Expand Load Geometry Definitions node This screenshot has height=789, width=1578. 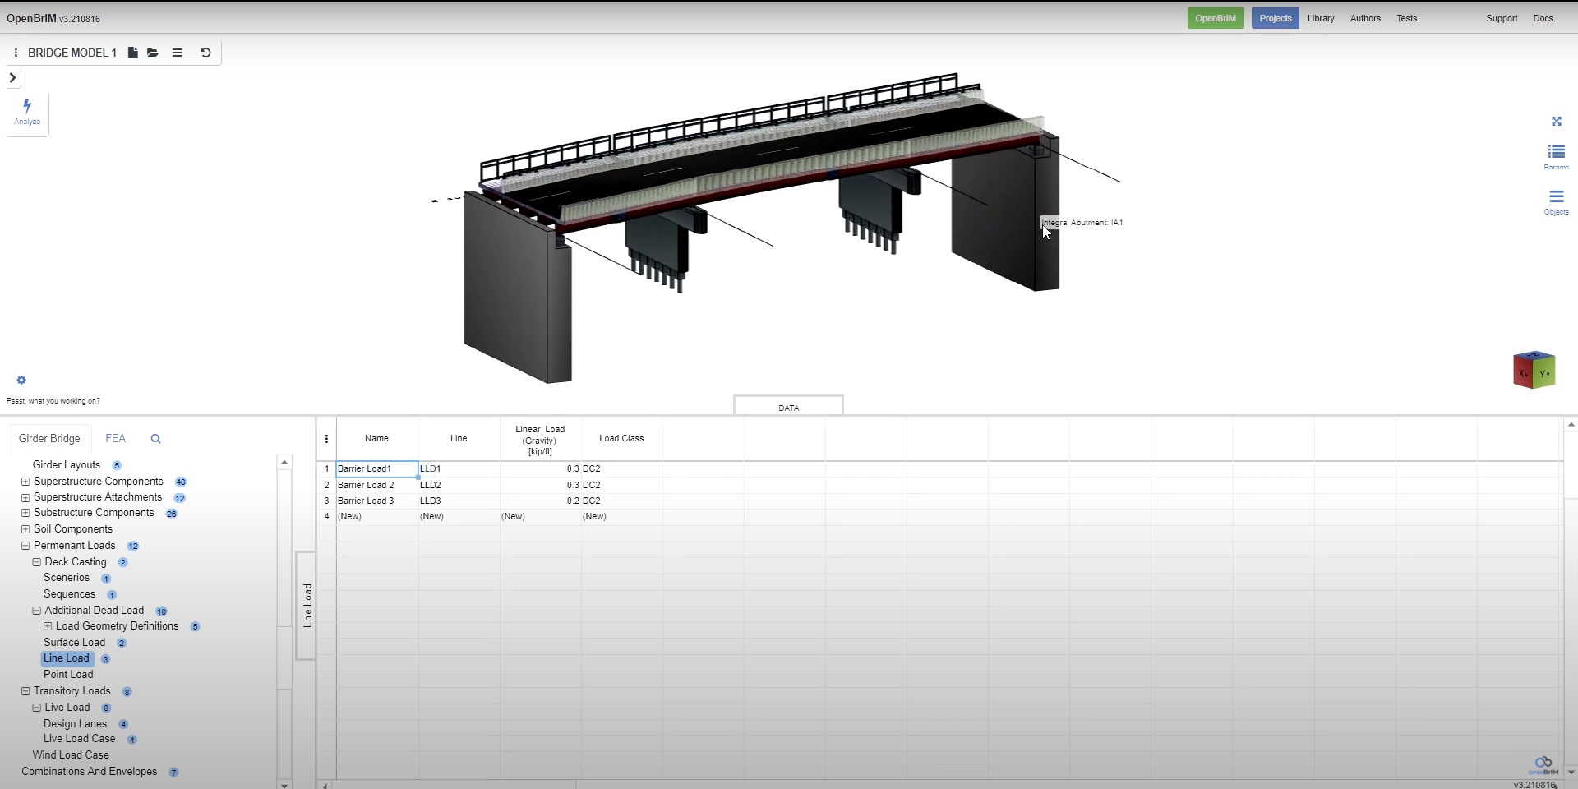pyautogui.click(x=48, y=626)
